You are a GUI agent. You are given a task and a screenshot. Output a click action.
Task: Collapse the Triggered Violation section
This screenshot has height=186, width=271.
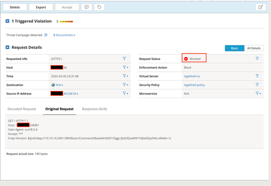tap(8, 21)
